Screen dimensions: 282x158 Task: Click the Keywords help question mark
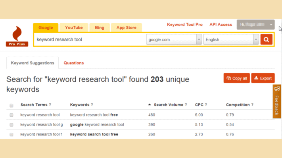[92, 105]
